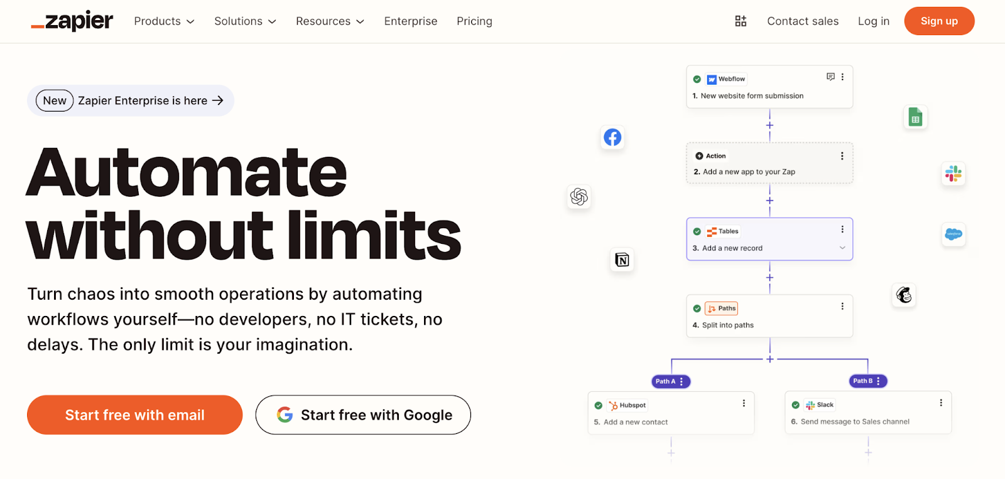The image size is (1005, 479).
Task: Open the Enterprise nav item
Action: (410, 21)
